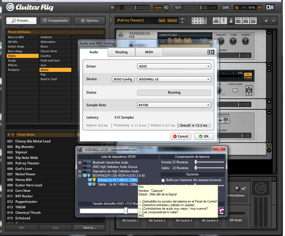Image resolution: width=285 pixels, height=236 pixels.
Task: Click the Native Instruments logo top right
Action: coord(270,8)
